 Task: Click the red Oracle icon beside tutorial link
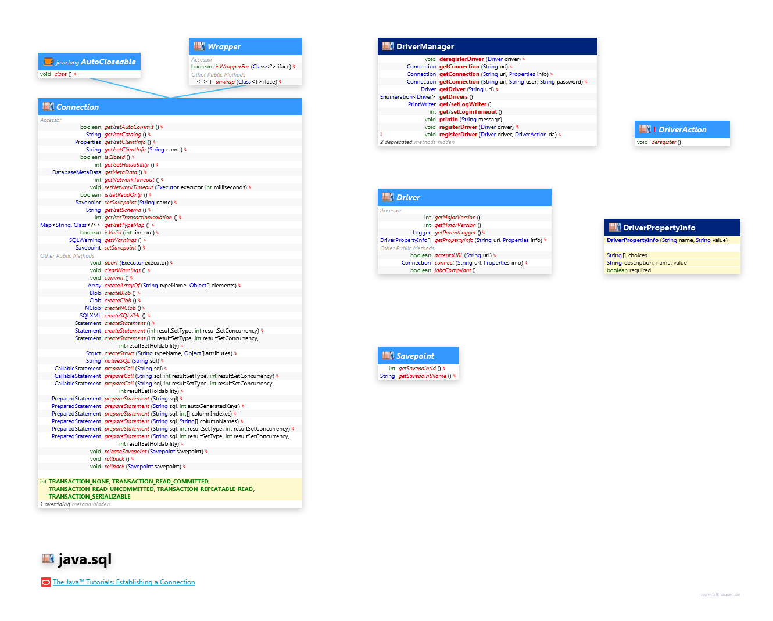(x=45, y=582)
